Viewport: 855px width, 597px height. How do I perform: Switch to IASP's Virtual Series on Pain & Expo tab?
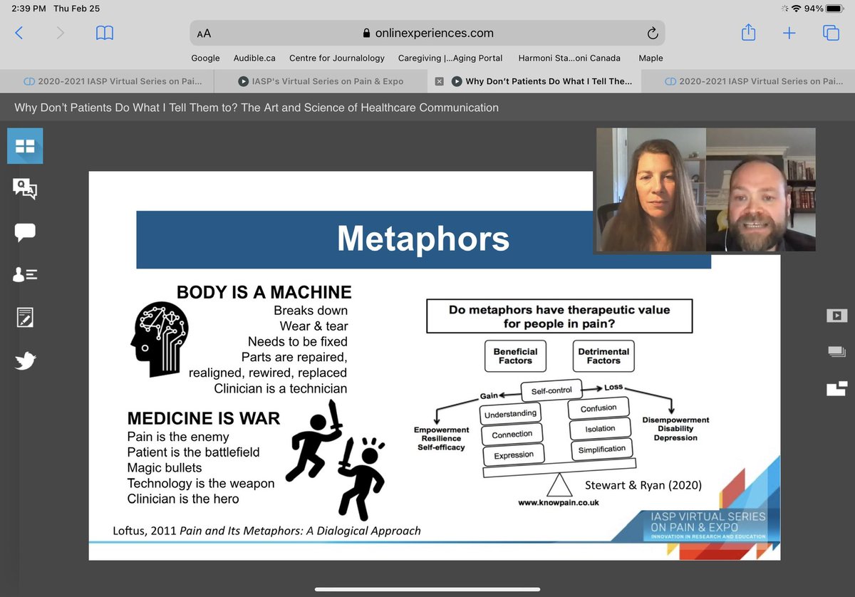[x=321, y=81]
